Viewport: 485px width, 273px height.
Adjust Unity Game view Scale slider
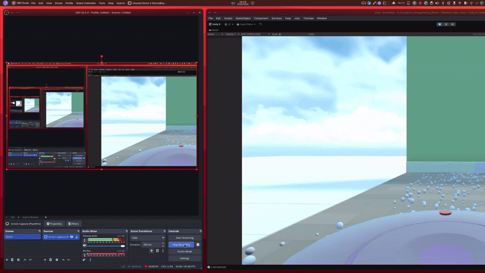293,34
